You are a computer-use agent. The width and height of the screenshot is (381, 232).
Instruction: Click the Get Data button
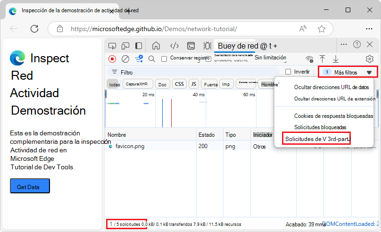pos(30,187)
